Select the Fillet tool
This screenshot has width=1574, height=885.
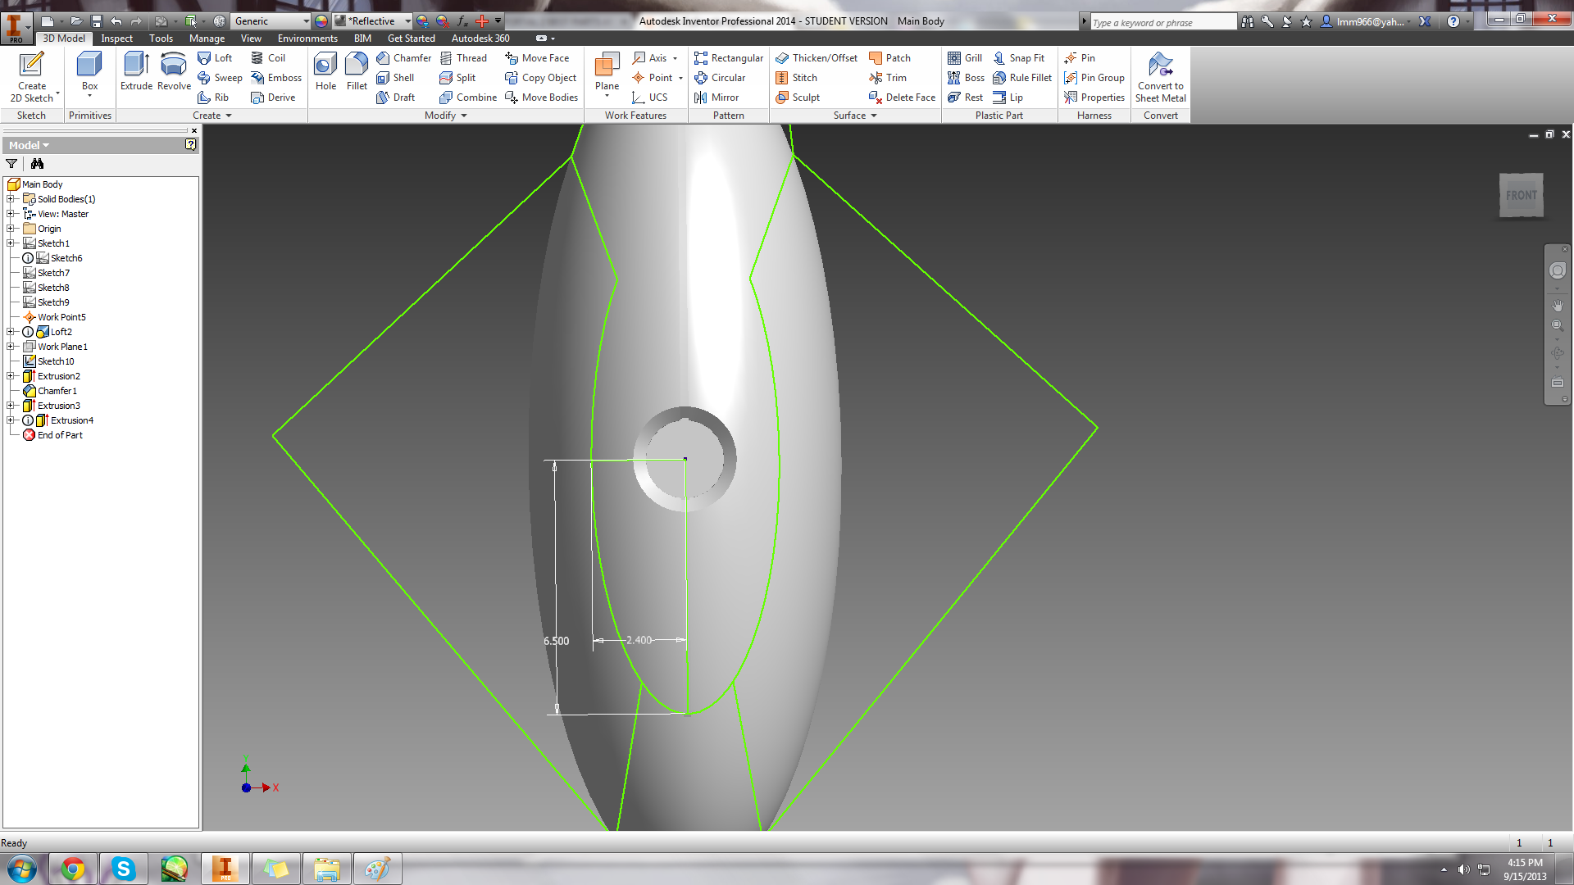tap(357, 70)
